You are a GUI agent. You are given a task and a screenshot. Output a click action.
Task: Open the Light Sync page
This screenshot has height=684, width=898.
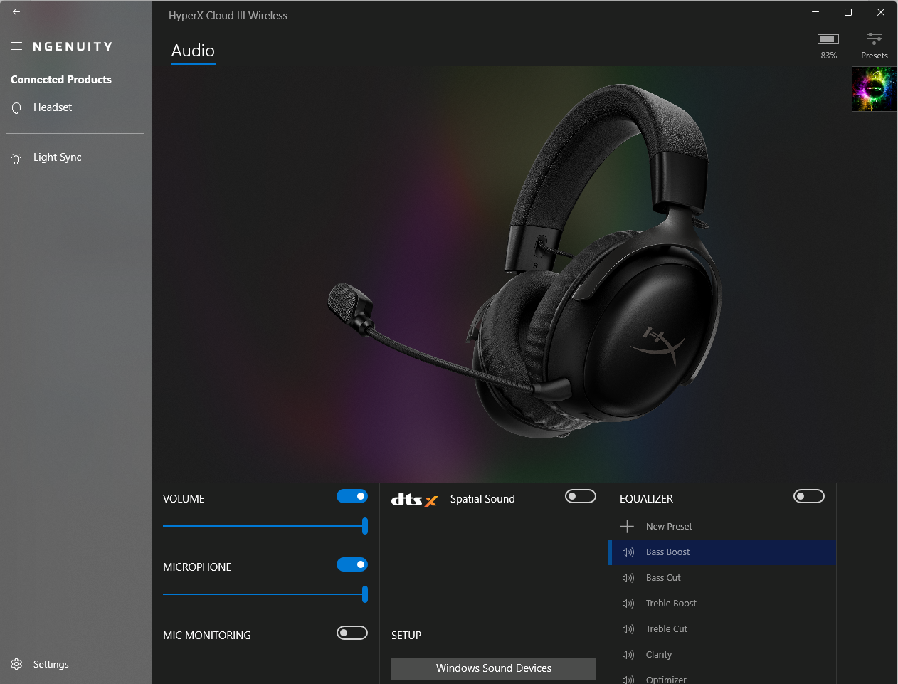coord(75,157)
